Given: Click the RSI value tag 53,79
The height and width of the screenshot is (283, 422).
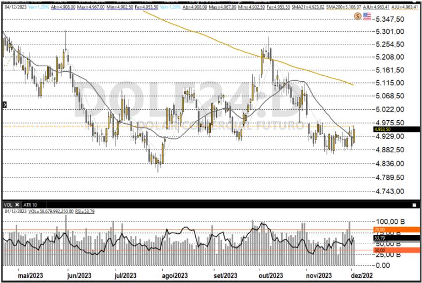Looking at the screenshot, I should 383,238.
